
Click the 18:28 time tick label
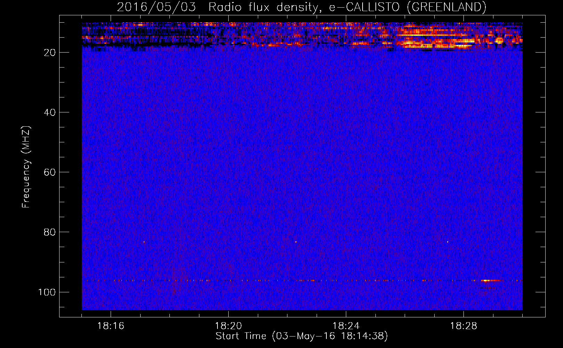(x=463, y=326)
